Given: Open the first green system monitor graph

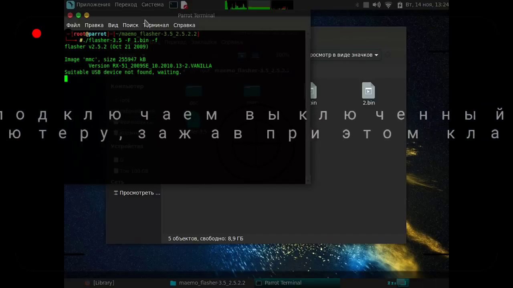Looking at the screenshot, I should [x=236, y=5].
